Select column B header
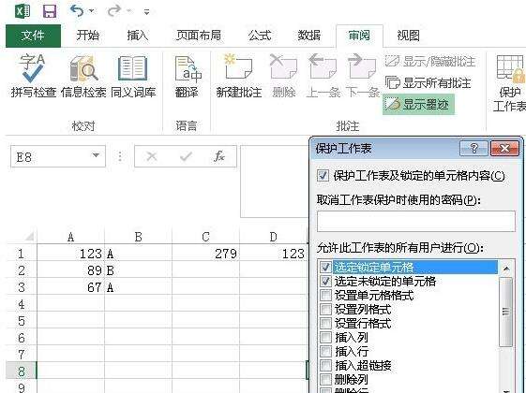This screenshot has height=393, width=526. click(x=138, y=237)
